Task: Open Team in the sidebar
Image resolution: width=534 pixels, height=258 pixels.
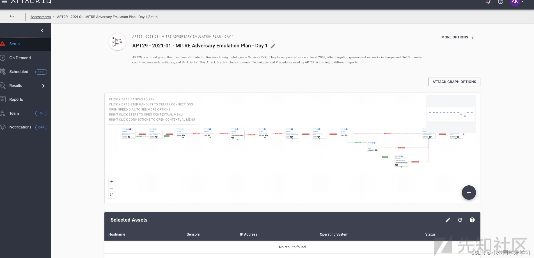Action: (14, 113)
